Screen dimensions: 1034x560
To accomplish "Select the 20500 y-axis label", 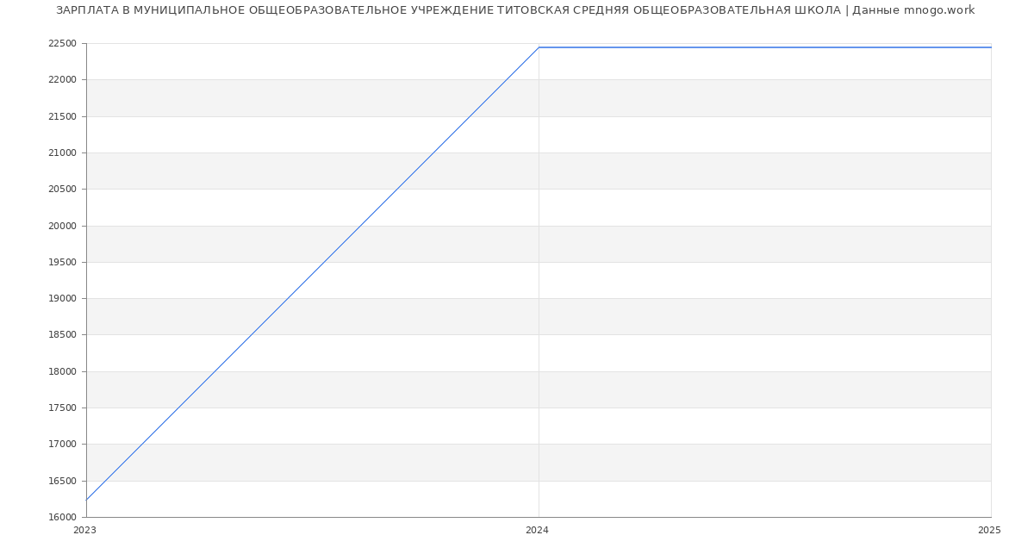I will click(x=62, y=190).
